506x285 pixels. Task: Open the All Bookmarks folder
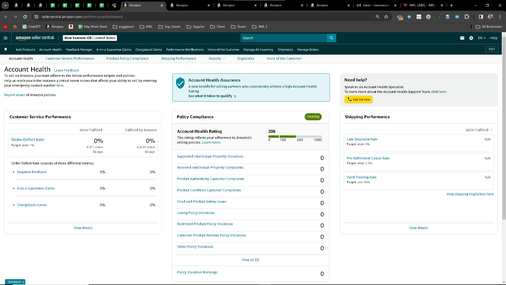point(489,27)
